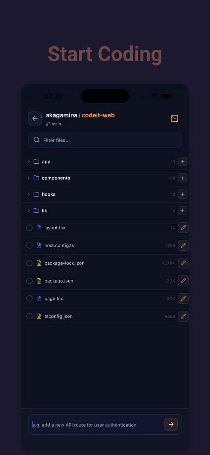Check the selection circle for tsconfig.json
This screenshot has height=455, width=210.
tap(29, 316)
